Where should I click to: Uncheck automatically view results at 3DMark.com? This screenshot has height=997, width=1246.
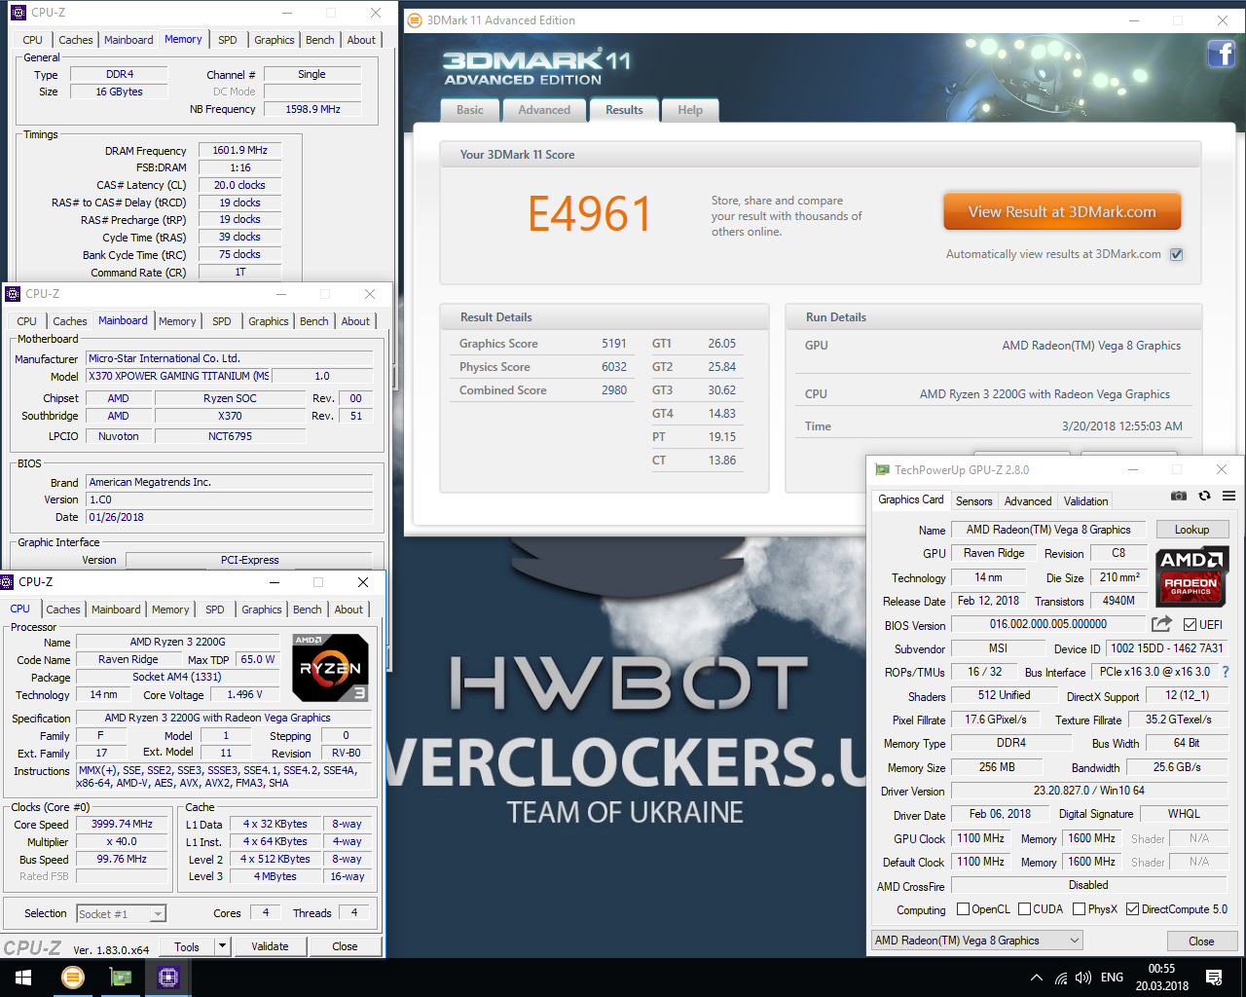coord(1176,254)
